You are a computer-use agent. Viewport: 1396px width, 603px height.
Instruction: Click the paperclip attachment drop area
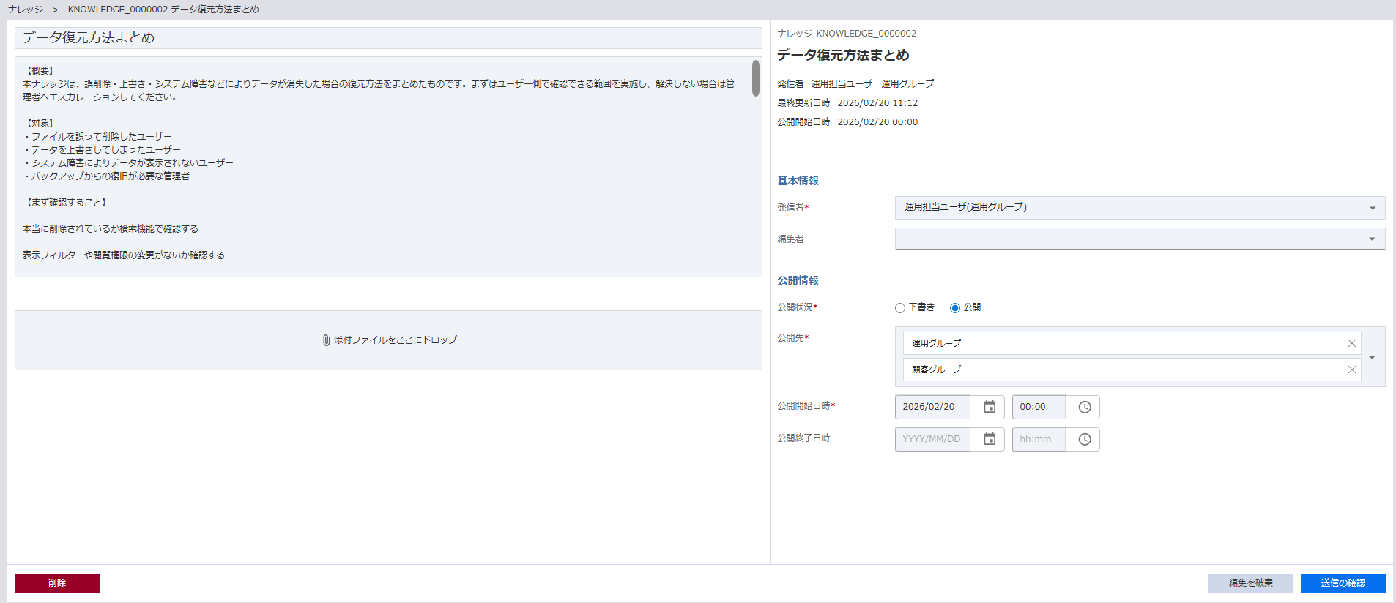tap(389, 340)
